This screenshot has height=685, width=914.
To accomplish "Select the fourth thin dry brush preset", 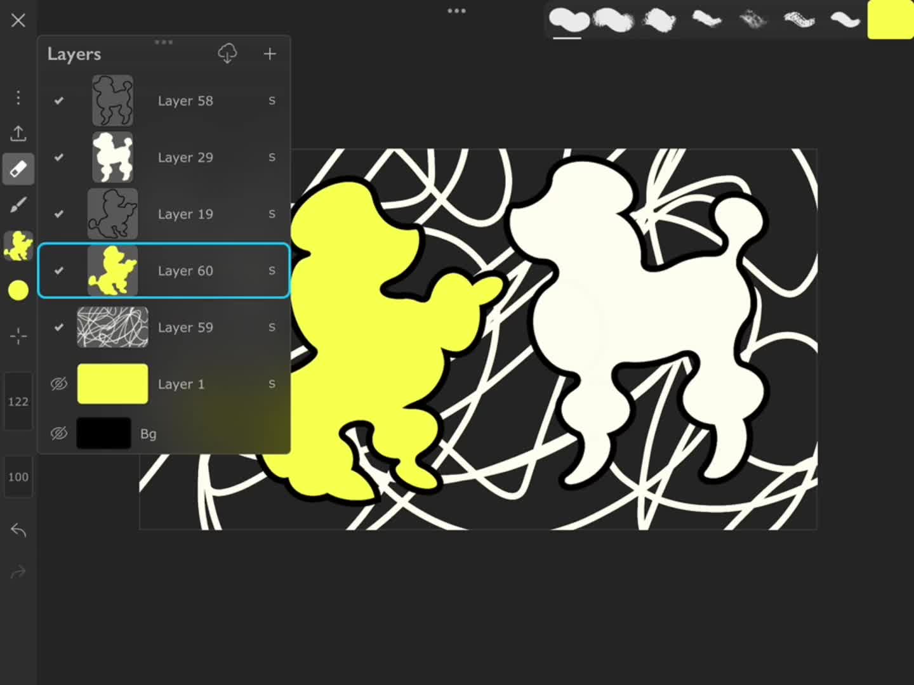I will [706, 20].
